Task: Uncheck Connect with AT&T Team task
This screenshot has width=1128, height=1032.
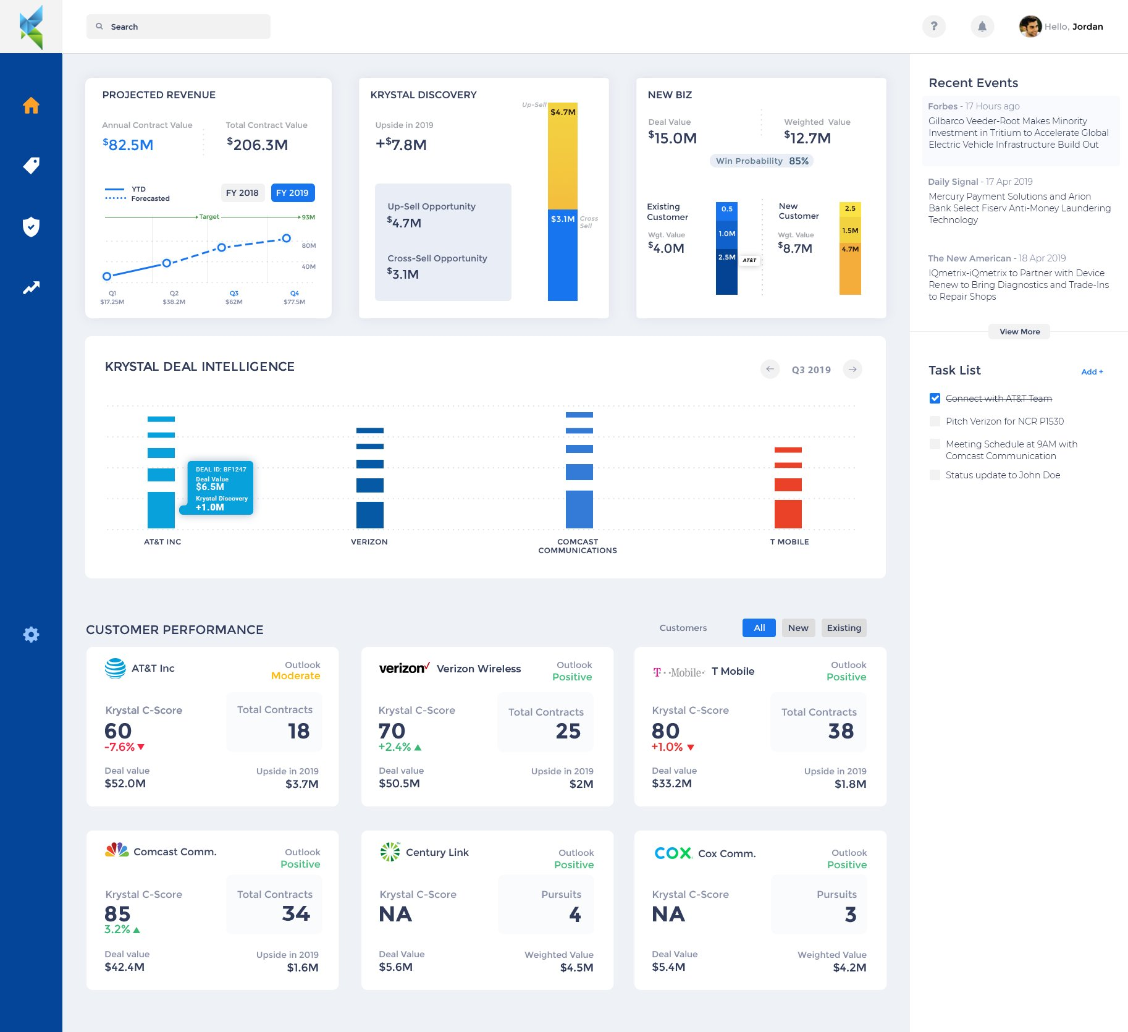Action: point(935,399)
